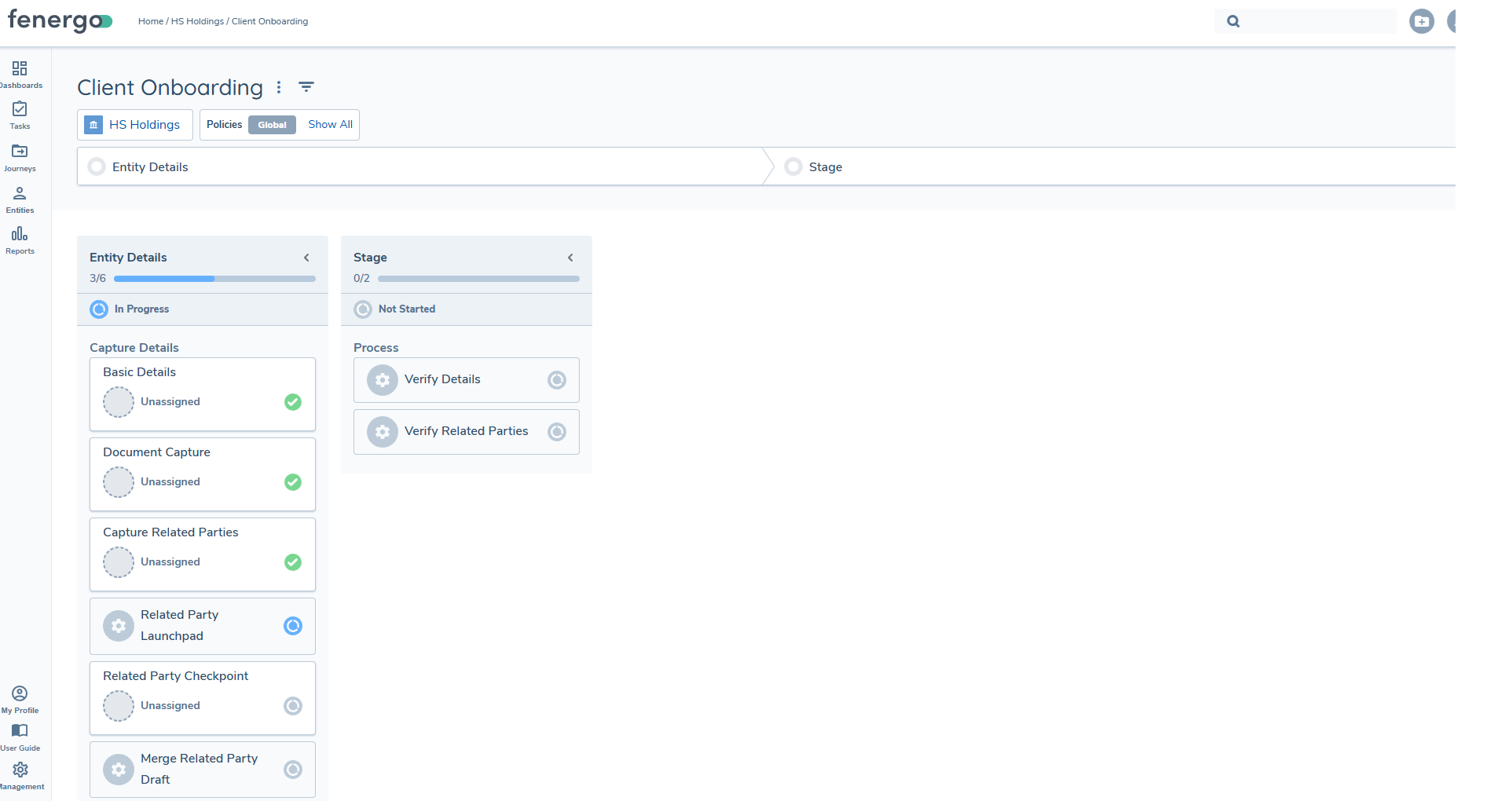1498x801 pixels.
Task: Click the filter icon beside Client Onboarding
Action: [x=306, y=87]
